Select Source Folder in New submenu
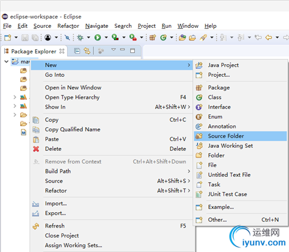 (x=240, y=136)
